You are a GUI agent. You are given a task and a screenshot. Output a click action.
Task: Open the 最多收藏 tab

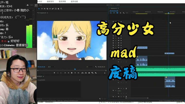[x=74, y=2]
